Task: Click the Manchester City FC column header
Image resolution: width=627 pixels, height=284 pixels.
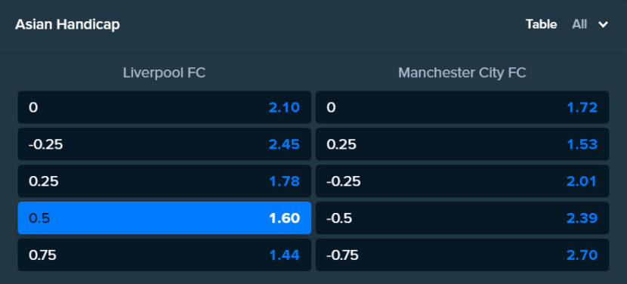Action: (x=462, y=73)
